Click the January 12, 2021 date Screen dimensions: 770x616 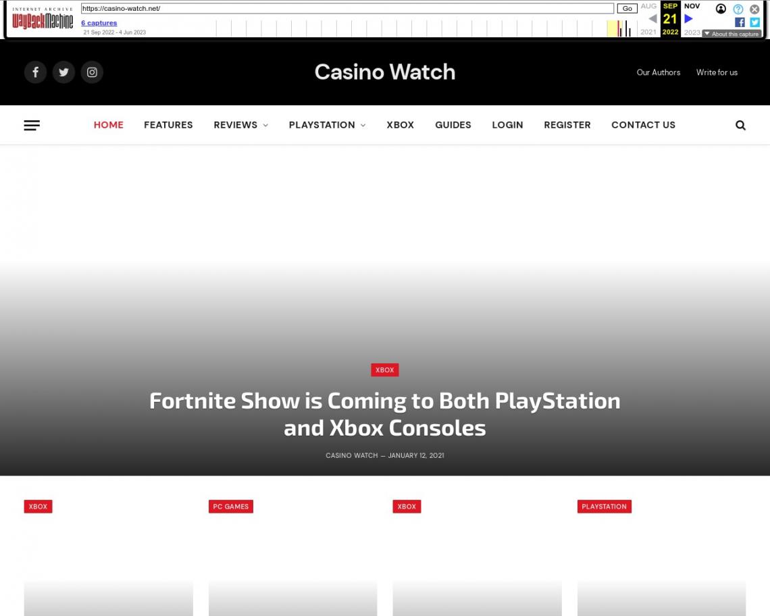(417, 455)
